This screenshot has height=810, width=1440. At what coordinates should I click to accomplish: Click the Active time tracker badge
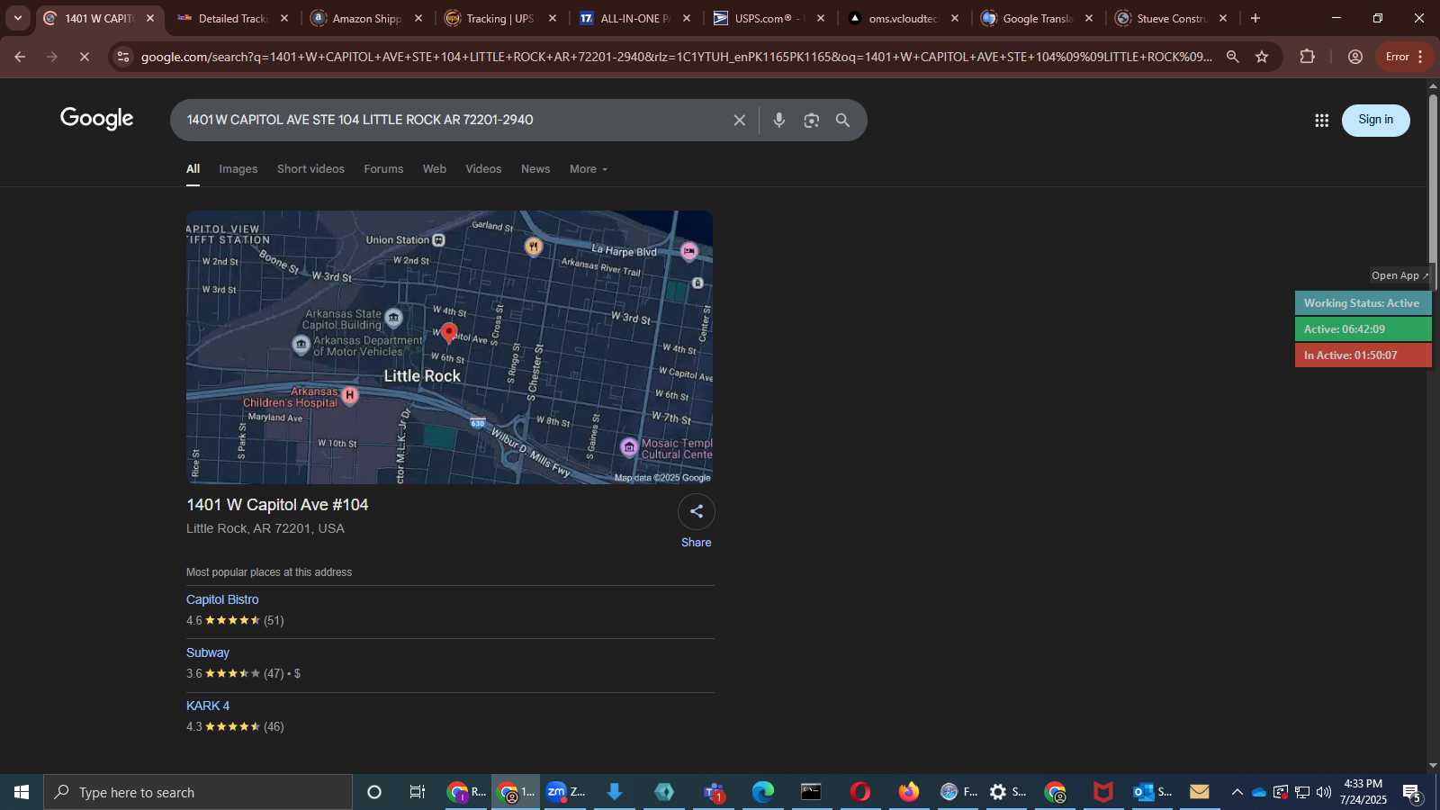[x=1363, y=329]
